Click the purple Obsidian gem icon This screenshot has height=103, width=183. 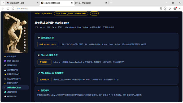pos(5,61)
